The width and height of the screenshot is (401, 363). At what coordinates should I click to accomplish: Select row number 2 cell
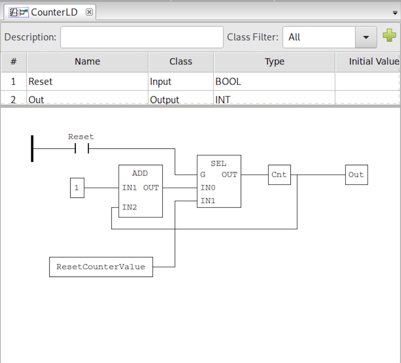coord(13,98)
